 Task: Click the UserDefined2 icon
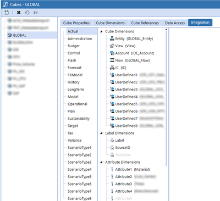[112, 82]
